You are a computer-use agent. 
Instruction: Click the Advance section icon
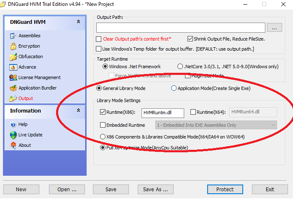13,67
